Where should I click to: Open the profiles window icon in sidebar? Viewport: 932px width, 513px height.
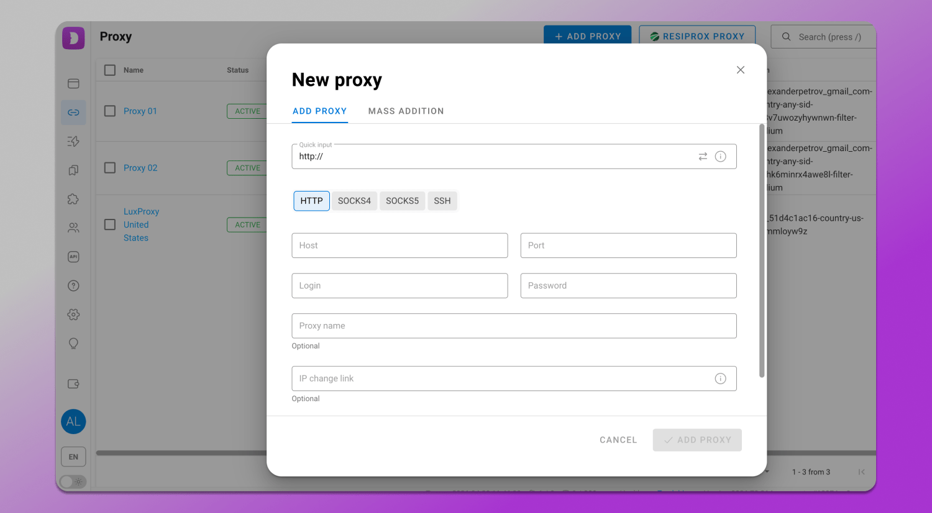(73, 84)
